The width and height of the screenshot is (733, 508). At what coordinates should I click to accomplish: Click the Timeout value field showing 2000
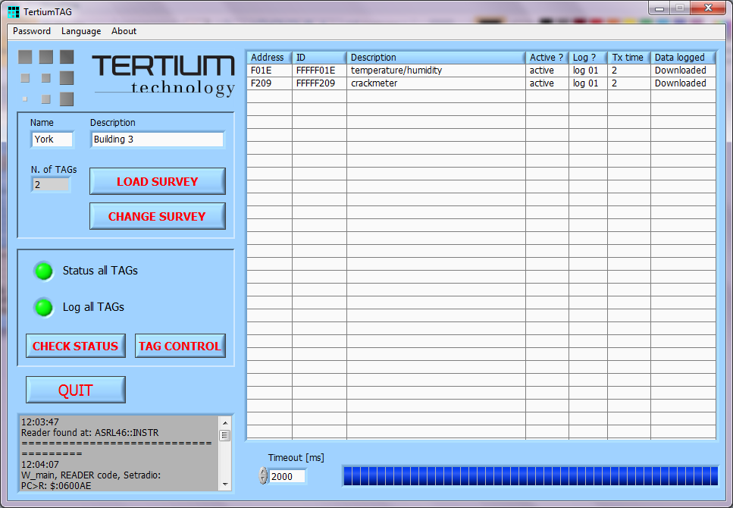pyautogui.click(x=287, y=476)
